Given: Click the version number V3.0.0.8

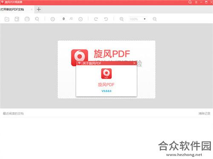Looking at the screenshot, I should point(106,91).
